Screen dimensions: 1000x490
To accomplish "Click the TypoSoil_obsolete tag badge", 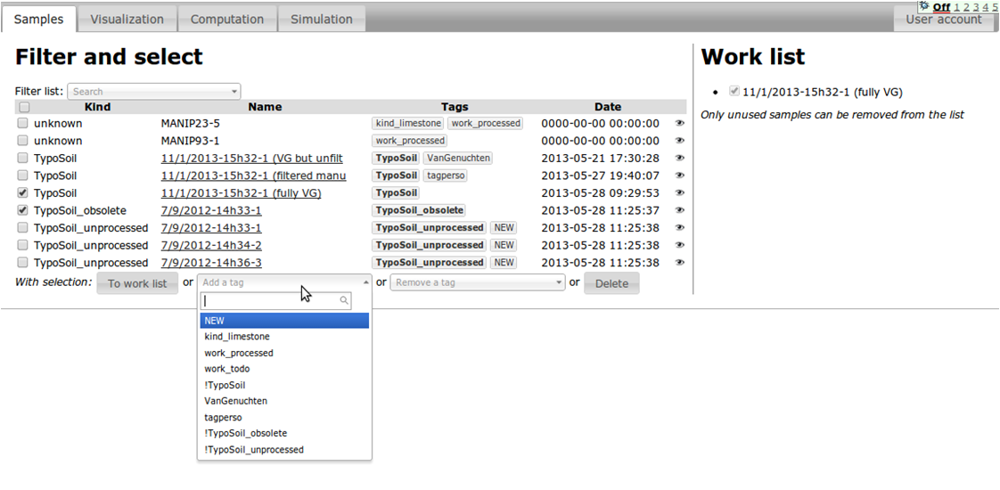I will [x=419, y=210].
